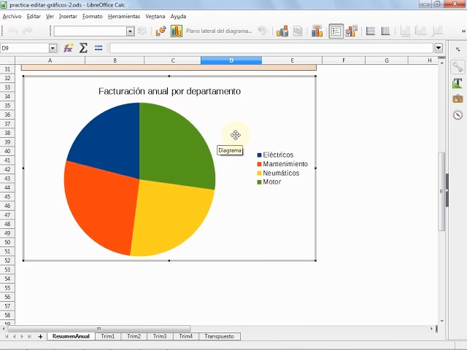Screen dimensions: 467x350
Task: Open sidebar settings menu icon
Action: [x=458, y=50]
